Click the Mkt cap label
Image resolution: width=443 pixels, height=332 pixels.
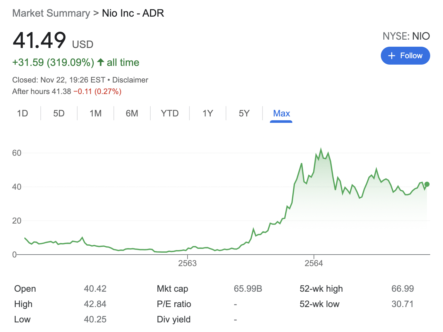coord(172,289)
